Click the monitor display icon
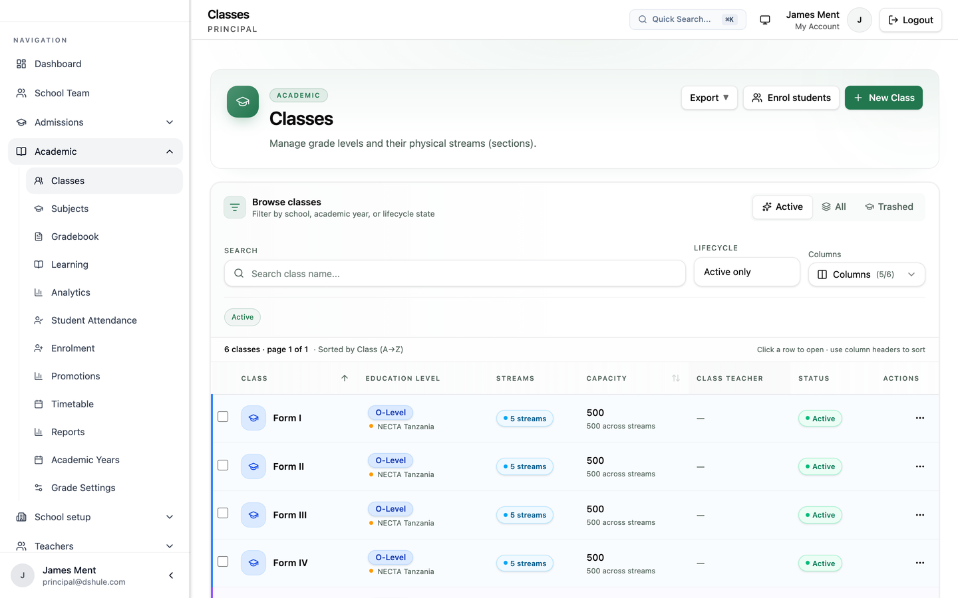The image size is (958, 598). point(765,20)
